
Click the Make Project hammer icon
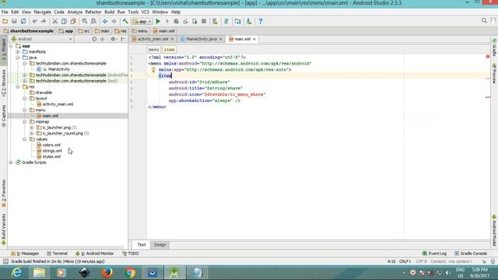[125, 21]
